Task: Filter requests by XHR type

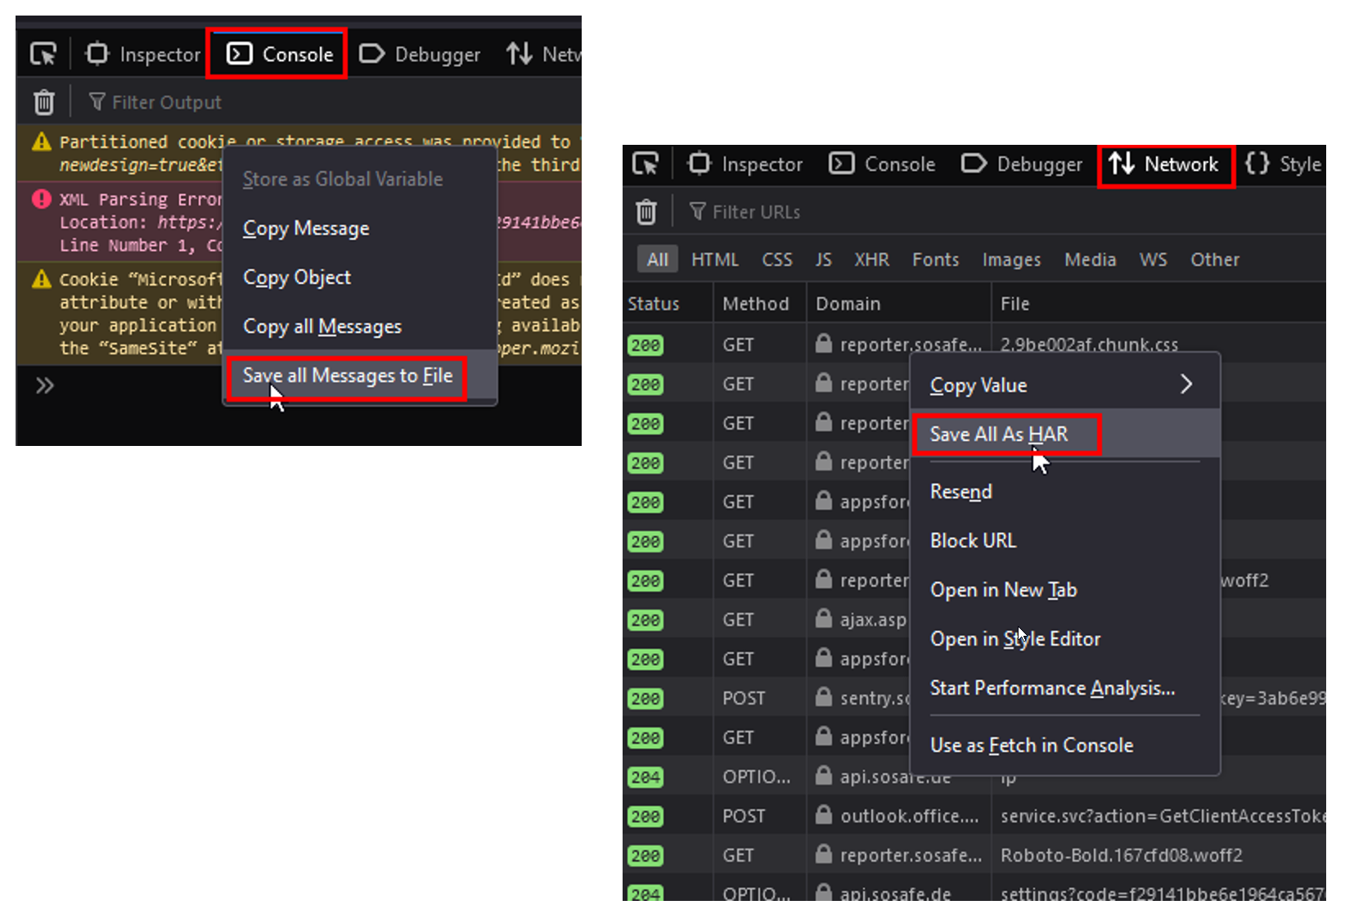Action: 871,260
